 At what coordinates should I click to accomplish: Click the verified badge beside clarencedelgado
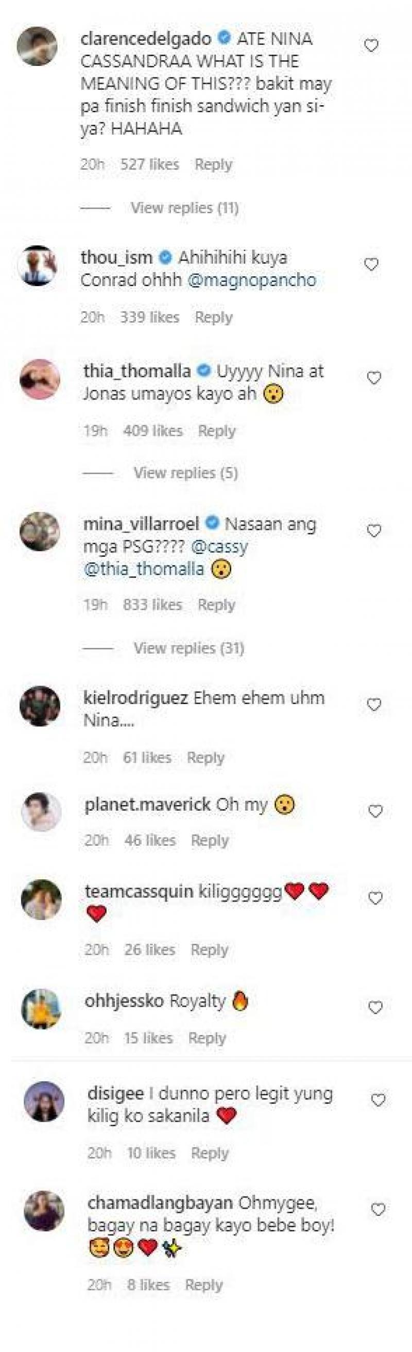225,37
